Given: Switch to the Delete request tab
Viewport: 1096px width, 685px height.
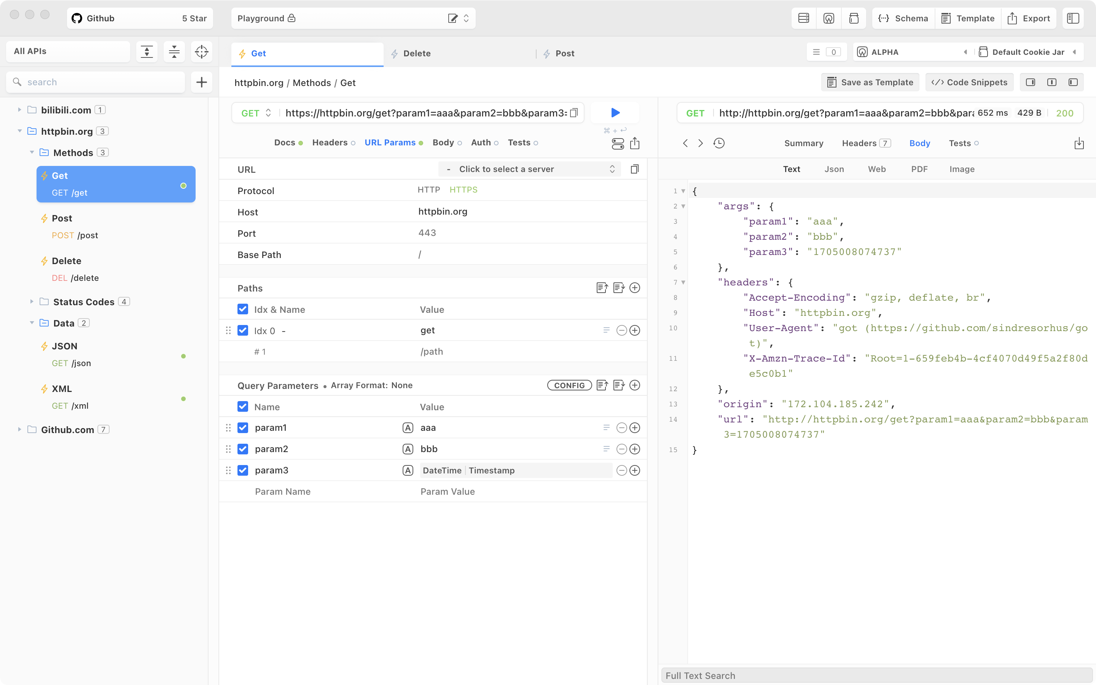Looking at the screenshot, I should 417,53.
